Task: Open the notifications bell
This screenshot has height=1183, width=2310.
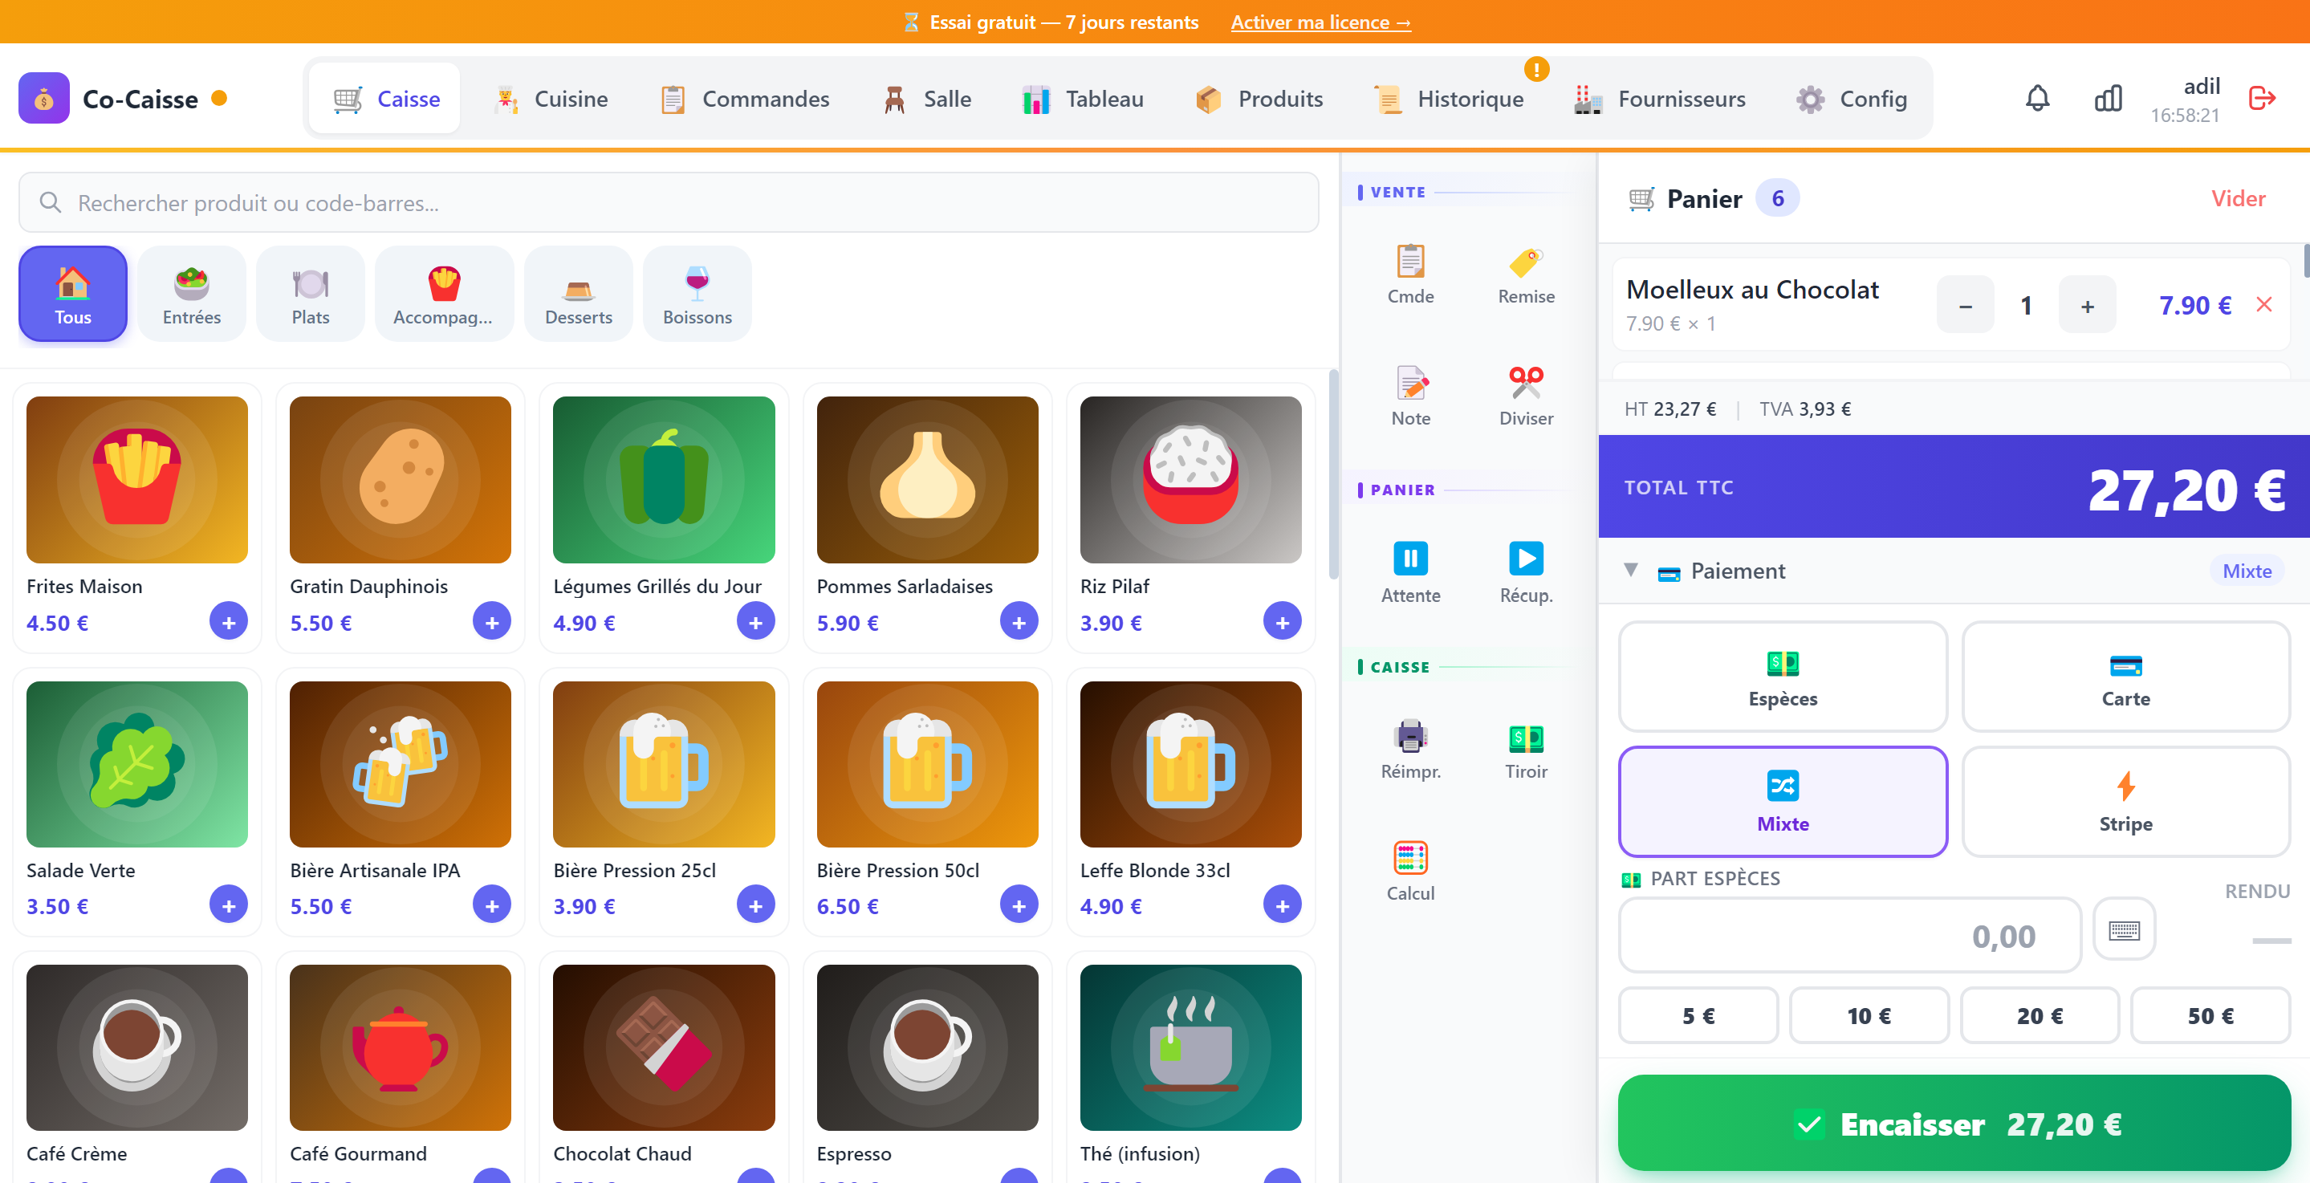Action: pyautogui.click(x=2037, y=98)
